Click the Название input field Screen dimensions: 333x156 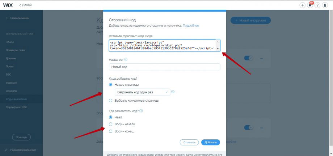[164, 67]
